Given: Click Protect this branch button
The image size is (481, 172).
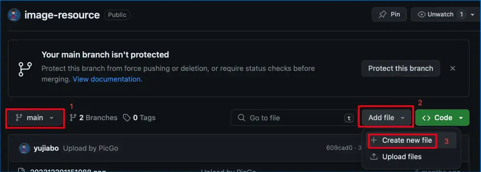Looking at the screenshot, I should (400, 68).
